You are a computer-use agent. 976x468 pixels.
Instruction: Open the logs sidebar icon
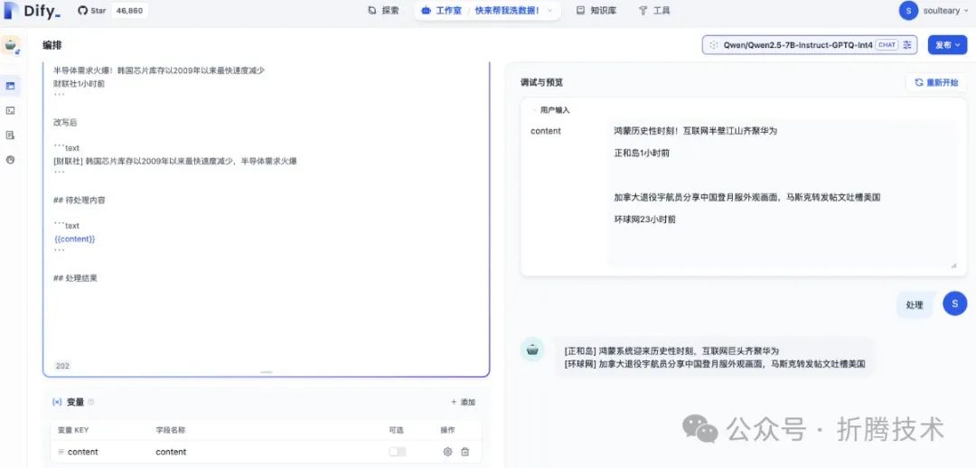[10, 135]
